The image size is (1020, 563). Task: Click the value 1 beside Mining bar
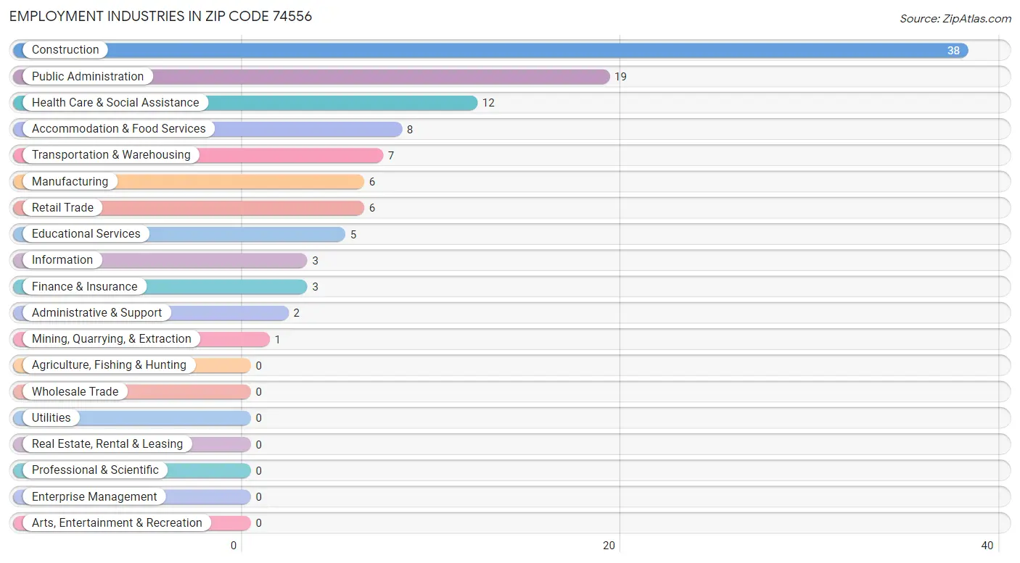(277, 340)
